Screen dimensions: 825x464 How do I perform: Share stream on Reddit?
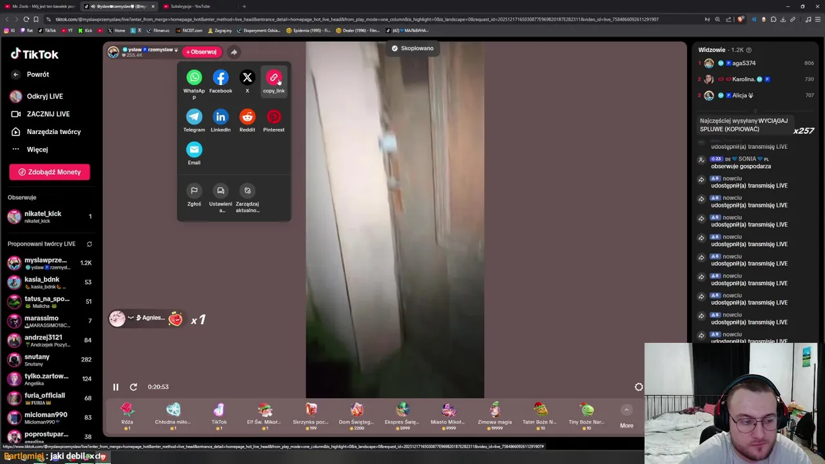247,117
